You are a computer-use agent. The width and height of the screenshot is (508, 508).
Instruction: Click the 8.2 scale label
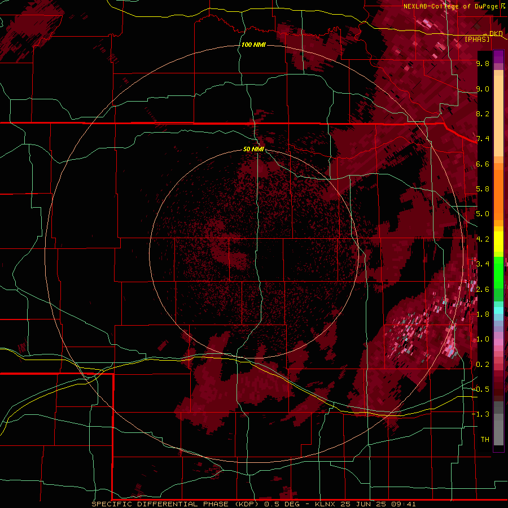coord(483,113)
